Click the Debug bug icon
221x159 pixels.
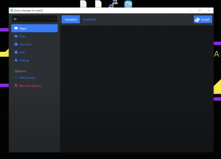coord(16,60)
